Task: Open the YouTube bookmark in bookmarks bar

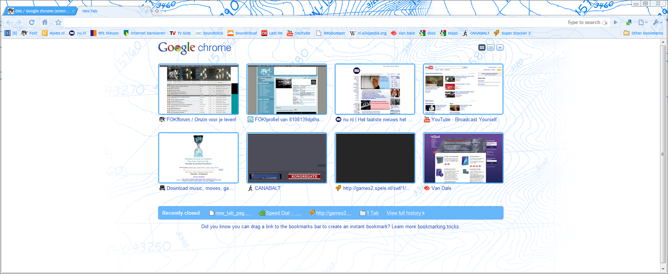Action: click(299, 33)
